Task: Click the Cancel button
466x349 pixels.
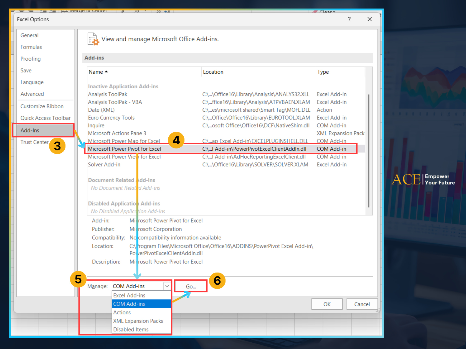Action: coord(362,304)
